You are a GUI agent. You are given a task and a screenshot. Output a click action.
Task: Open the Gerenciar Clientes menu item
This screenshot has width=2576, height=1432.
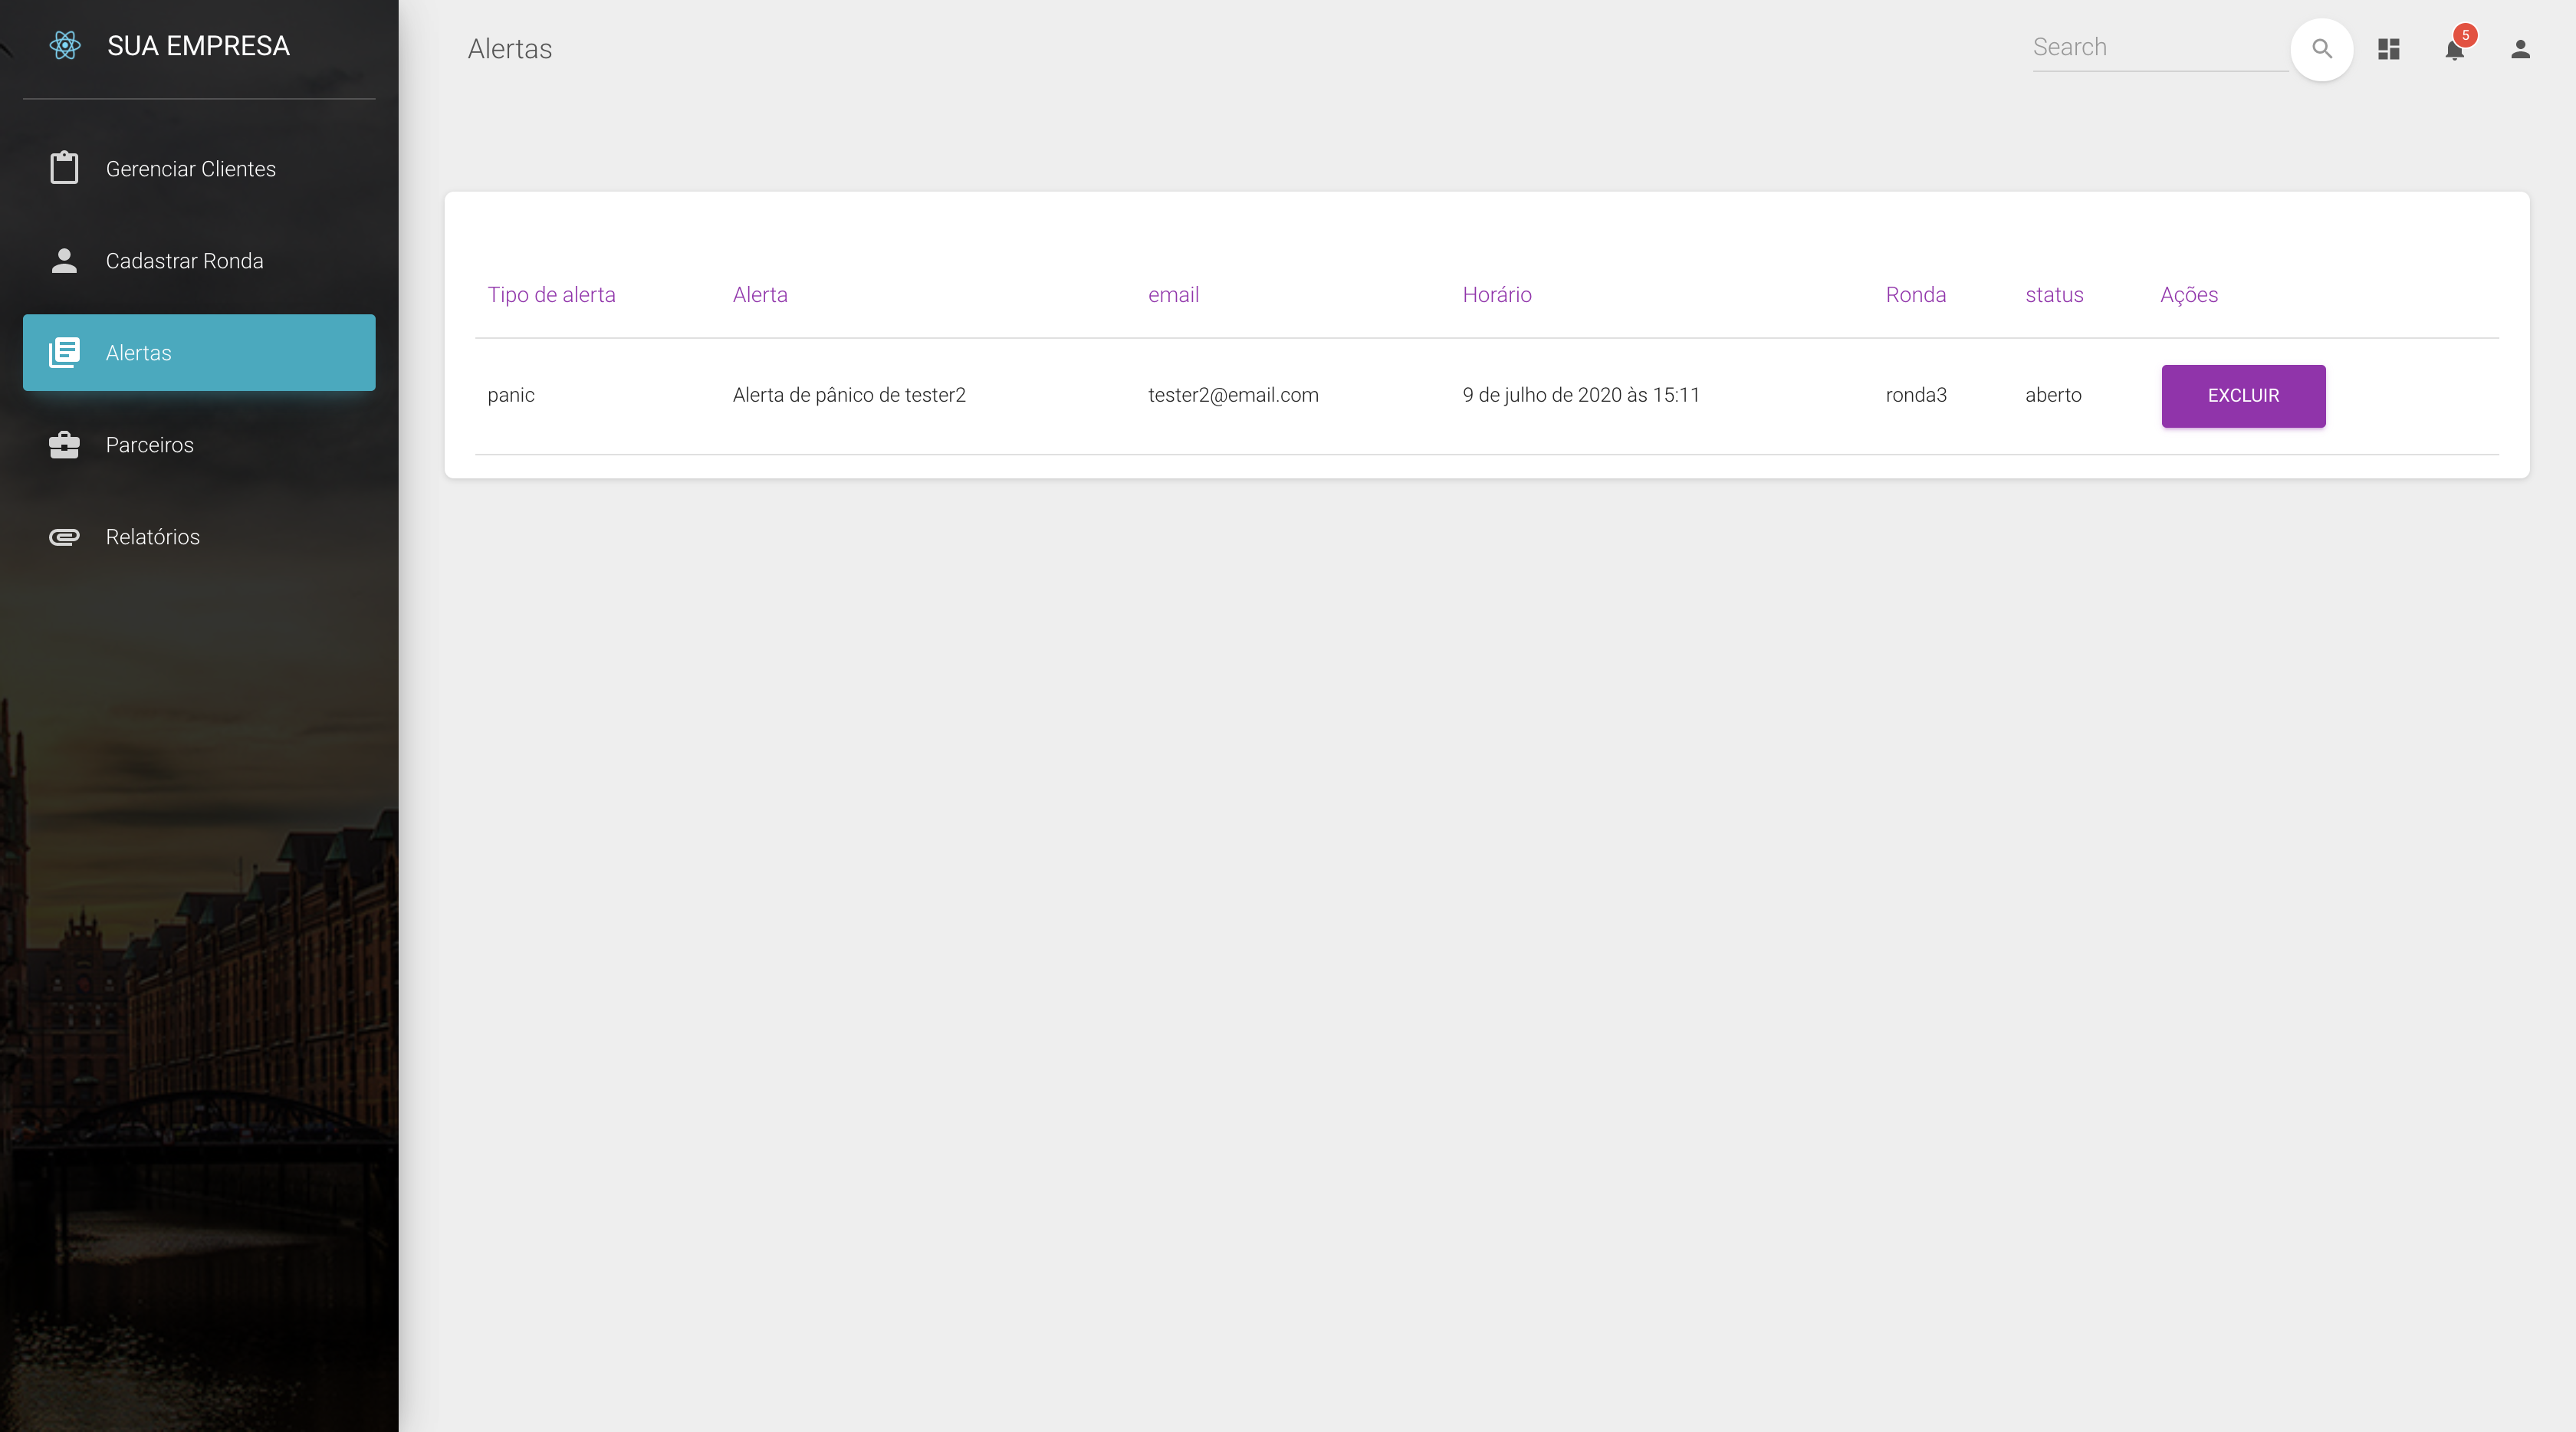(191, 169)
